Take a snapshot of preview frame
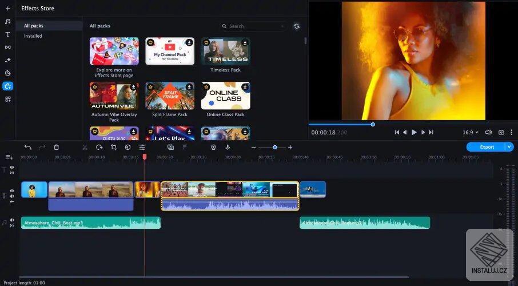Screen dimensions: 518x286 coord(501,132)
